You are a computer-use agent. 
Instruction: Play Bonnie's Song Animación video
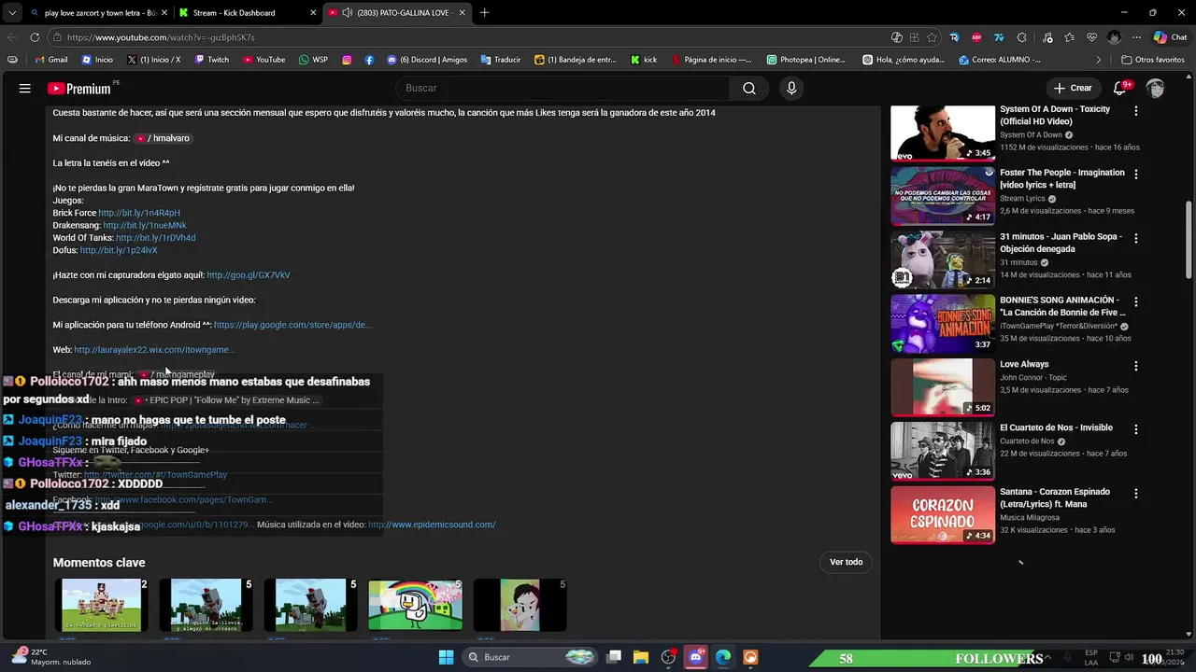pos(943,324)
